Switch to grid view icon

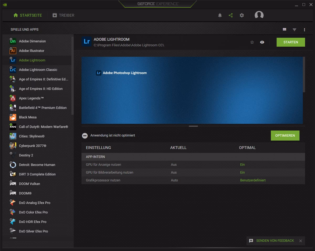click(x=285, y=29)
